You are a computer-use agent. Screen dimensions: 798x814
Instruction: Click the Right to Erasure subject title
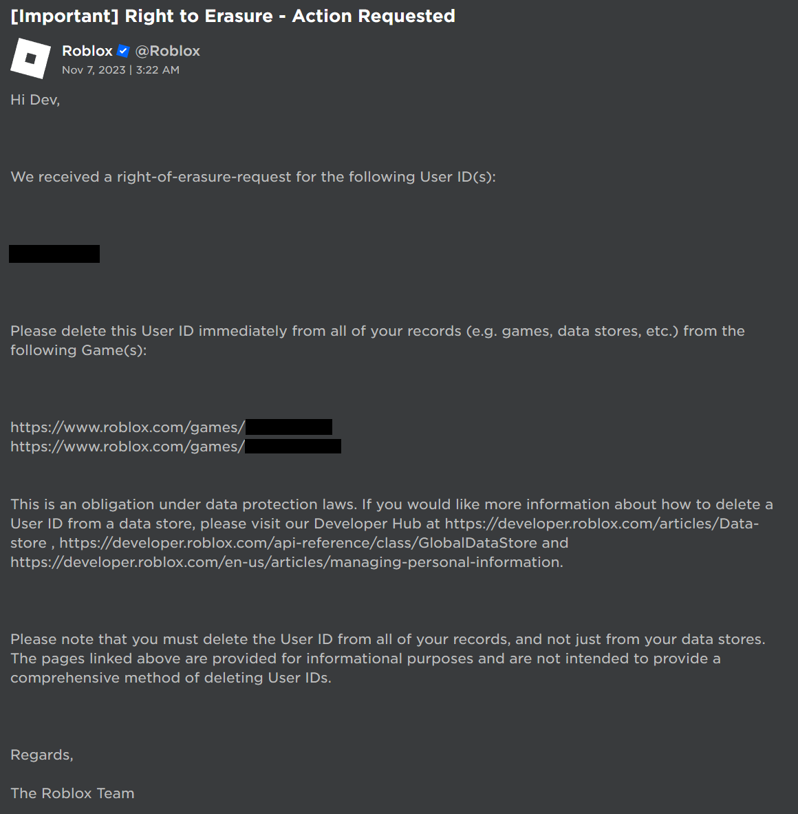point(233,16)
